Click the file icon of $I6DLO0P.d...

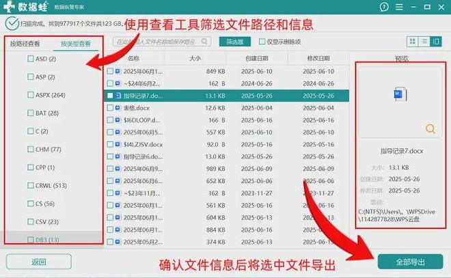pos(118,120)
